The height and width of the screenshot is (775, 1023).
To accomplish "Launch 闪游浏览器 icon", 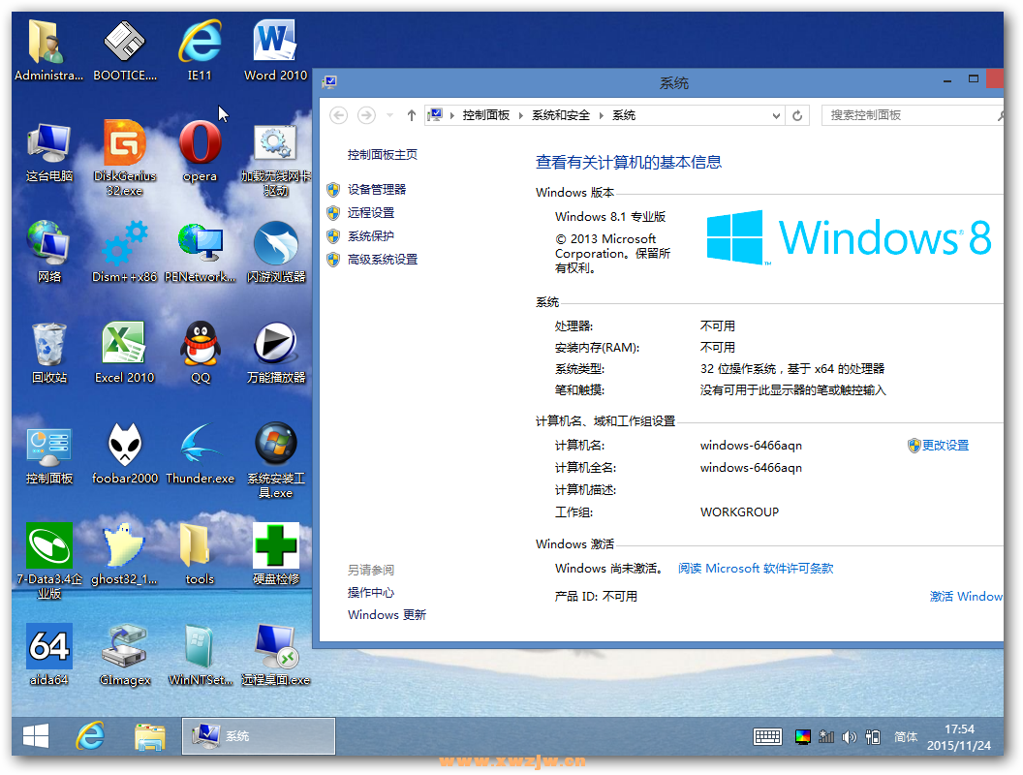I will (x=275, y=253).
